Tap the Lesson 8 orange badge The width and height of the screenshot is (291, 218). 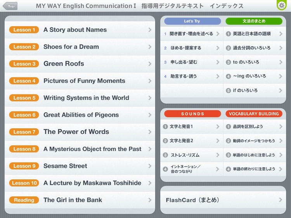point(24,149)
